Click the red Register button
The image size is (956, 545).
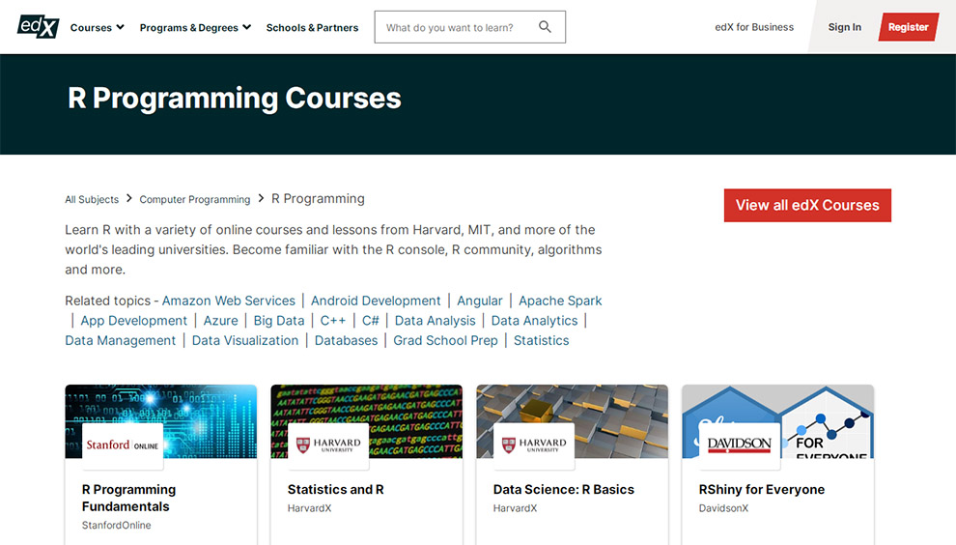point(908,27)
